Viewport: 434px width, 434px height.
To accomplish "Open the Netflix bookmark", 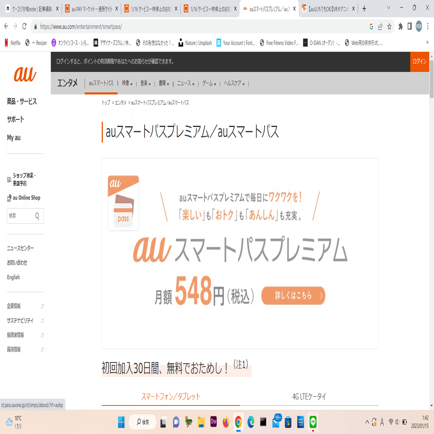I will 13,43.
